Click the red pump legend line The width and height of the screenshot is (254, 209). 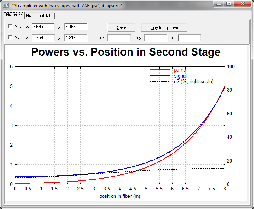click(160, 70)
